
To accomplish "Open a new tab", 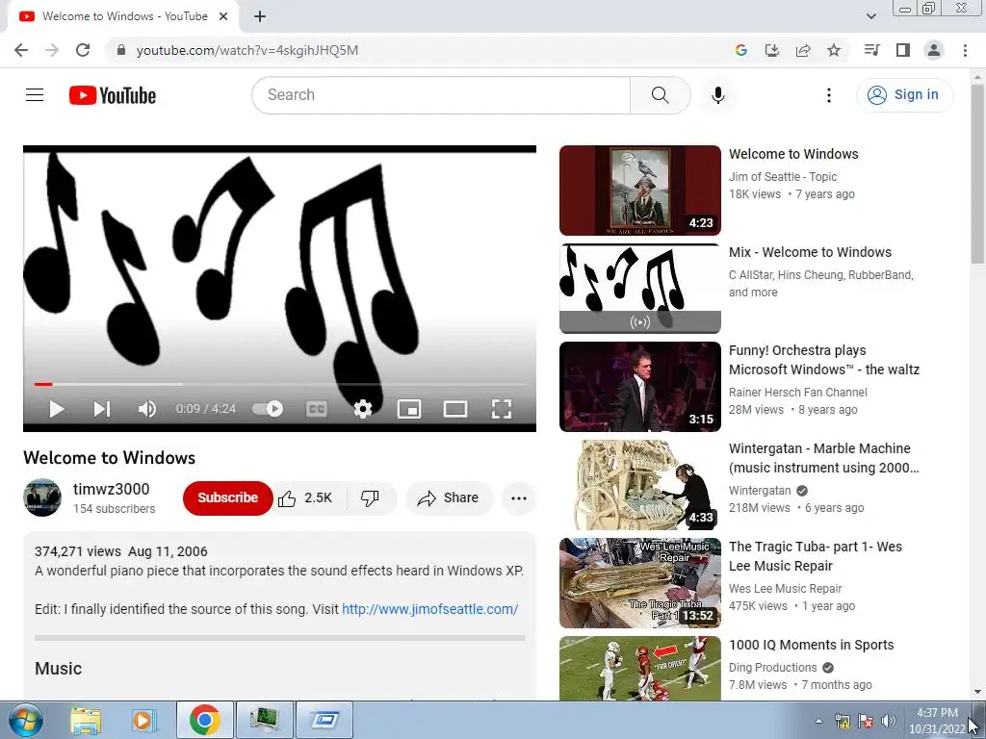I will tap(260, 16).
